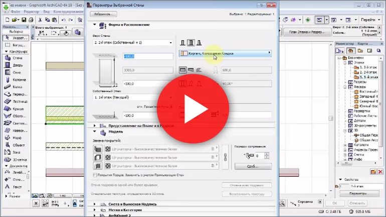Click the Undo arrow in toolbar
The width and height of the screenshot is (386, 217).
[x=64, y=20]
